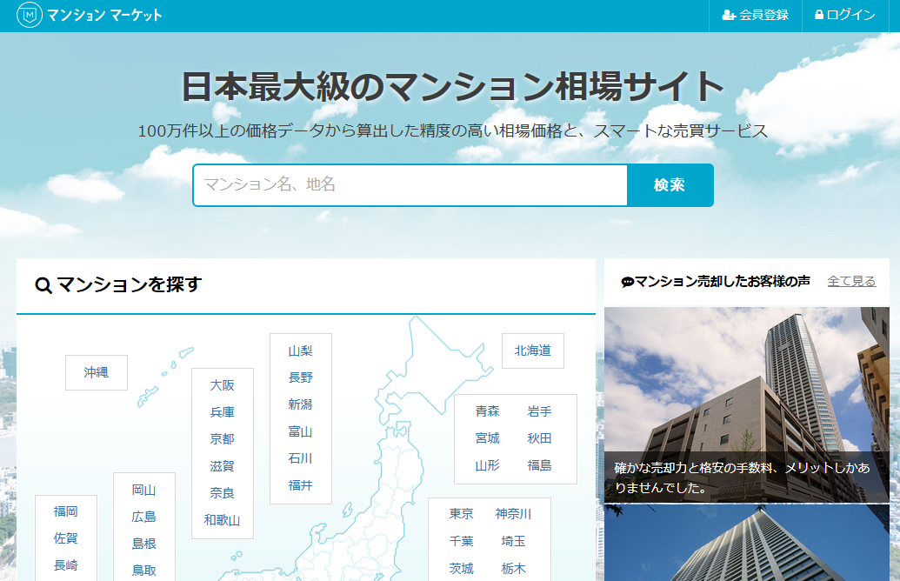Click the magnifier icon beside マンションを探す
Screen dimensions: 900x581
click(43, 285)
